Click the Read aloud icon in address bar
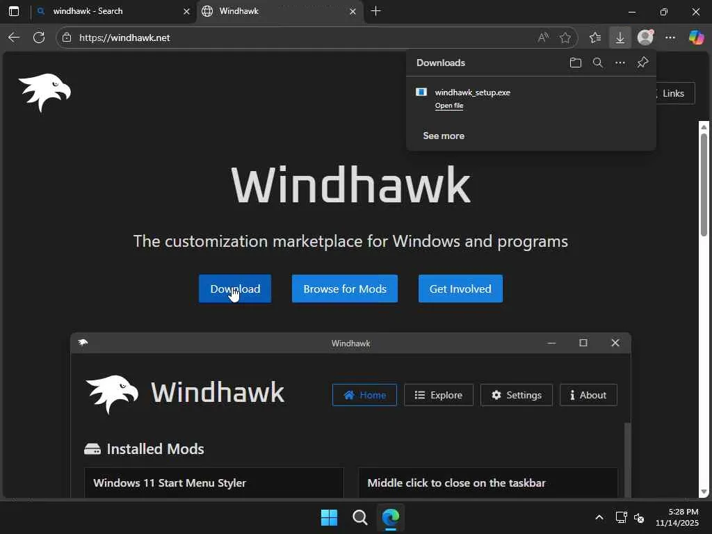The image size is (712, 534). (x=543, y=38)
